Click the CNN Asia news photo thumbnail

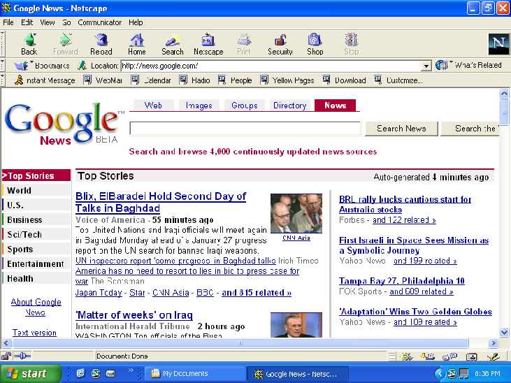(x=296, y=214)
